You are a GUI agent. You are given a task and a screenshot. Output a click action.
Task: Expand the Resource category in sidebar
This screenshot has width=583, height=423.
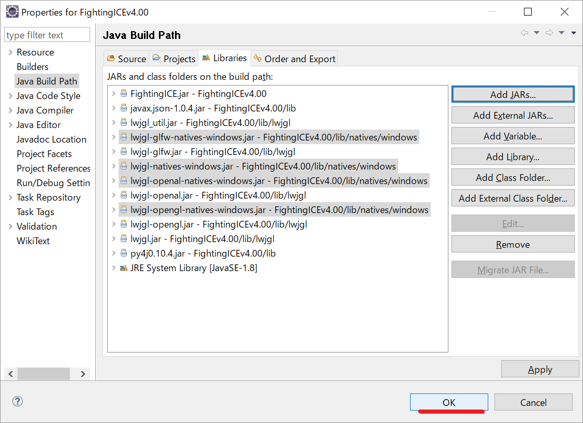click(x=10, y=52)
